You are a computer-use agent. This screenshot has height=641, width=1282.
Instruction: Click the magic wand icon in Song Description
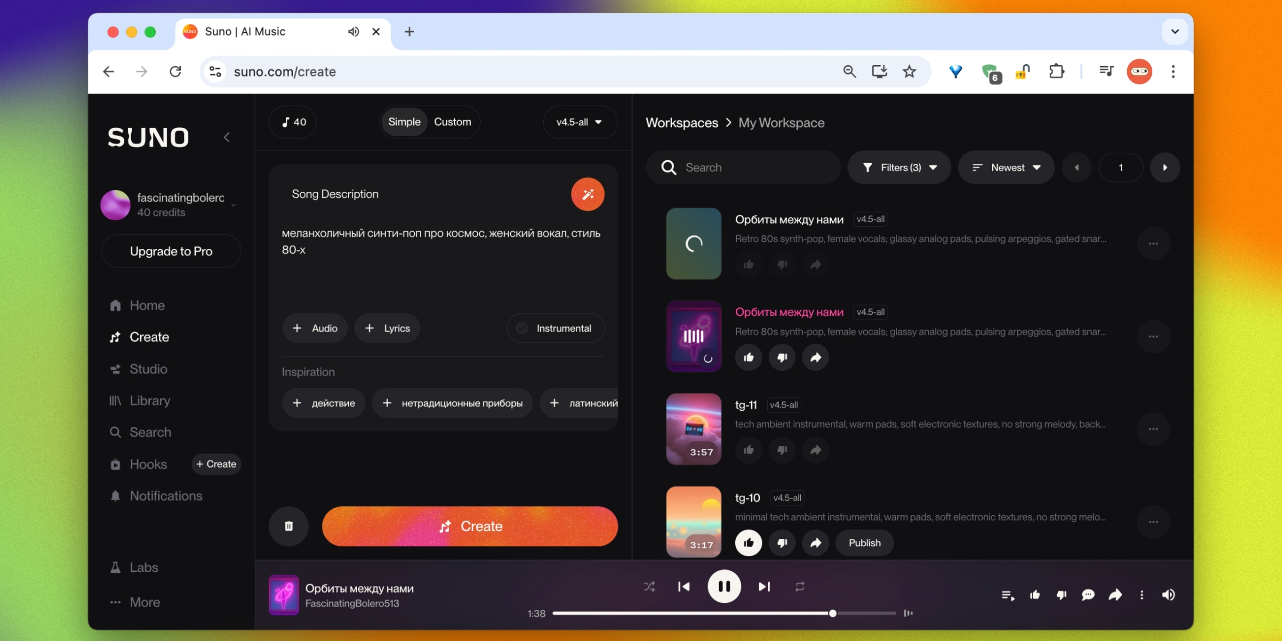click(x=587, y=194)
